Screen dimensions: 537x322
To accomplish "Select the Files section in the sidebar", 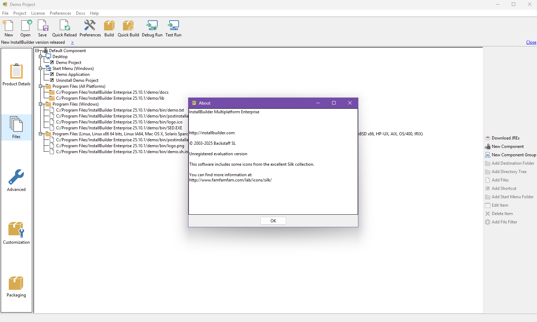I will [16, 127].
